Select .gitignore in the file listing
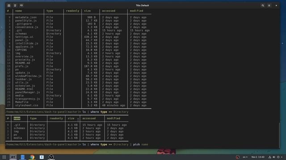The width and height of the screenshot is (286, 160). (23, 24)
